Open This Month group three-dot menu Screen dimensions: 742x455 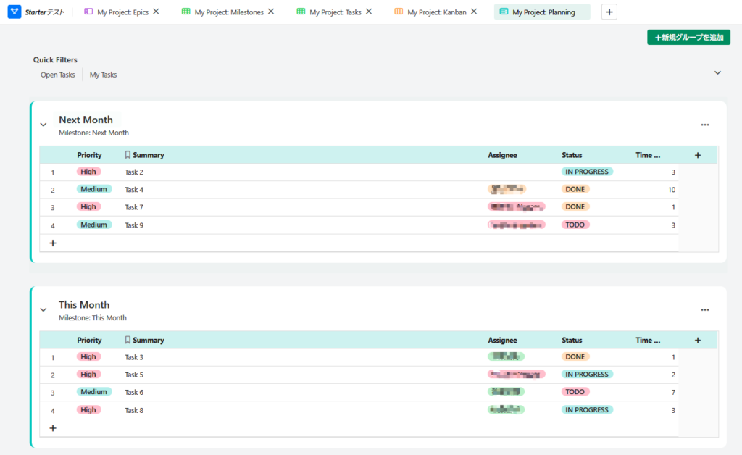(705, 310)
